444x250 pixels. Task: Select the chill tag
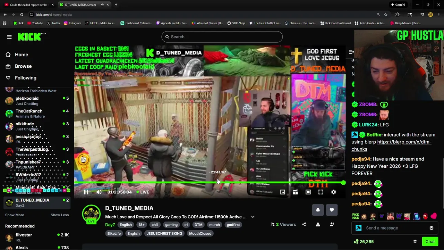point(155,225)
